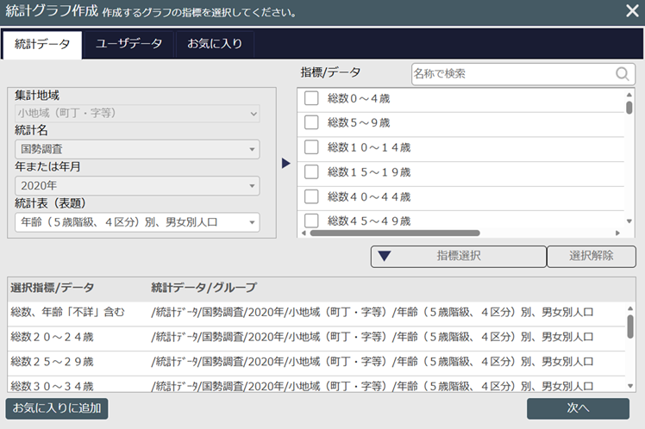Open the お気に入り tab
The width and height of the screenshot is (645, 429).
click(x=215, y=45)
